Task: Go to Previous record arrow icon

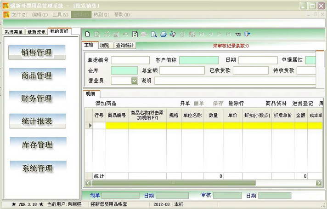Action: (211, 34)
